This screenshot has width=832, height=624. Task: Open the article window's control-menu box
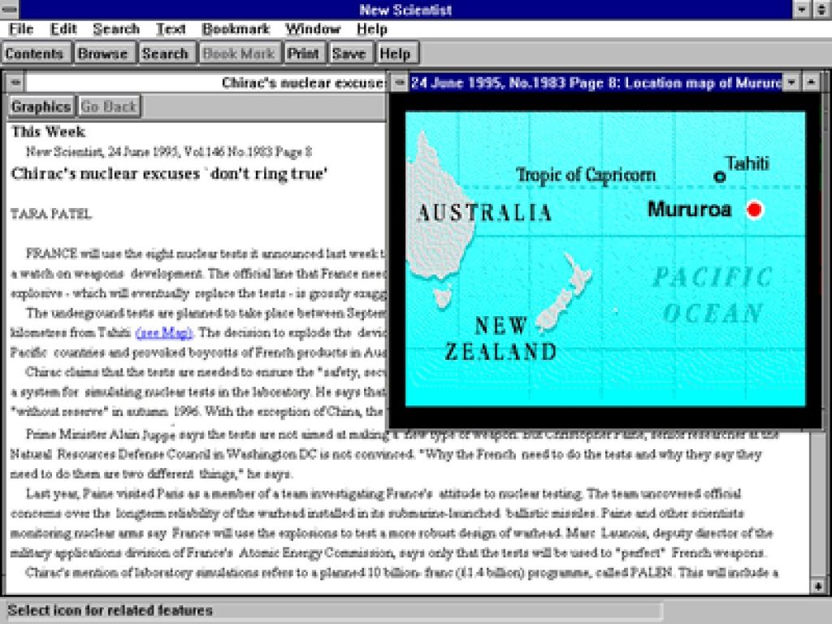click(14, 83)
